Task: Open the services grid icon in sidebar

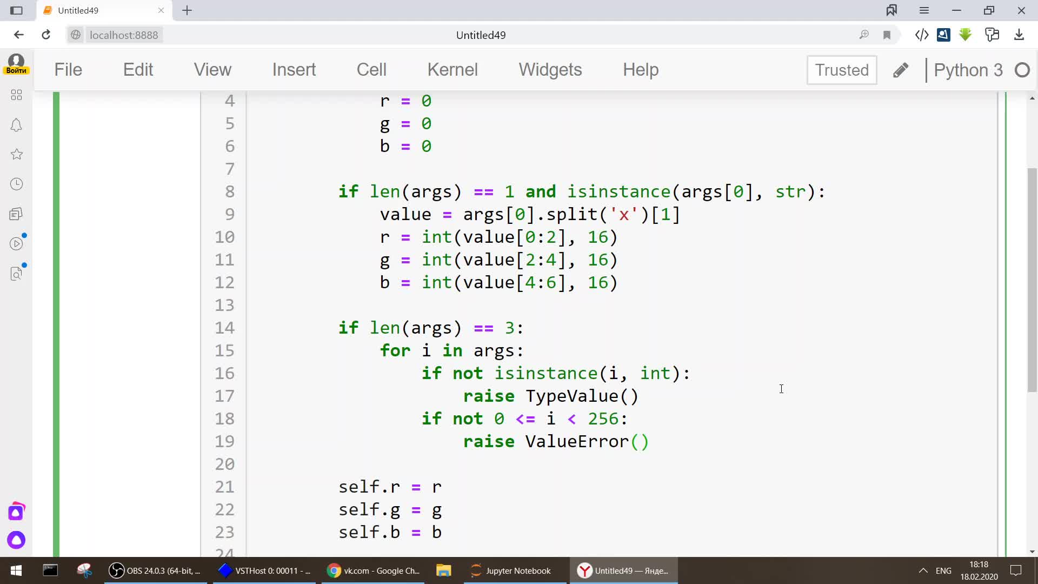Action: tap(16, 95)
